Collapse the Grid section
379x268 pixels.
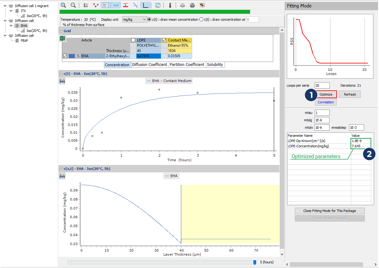pos(61,31)
